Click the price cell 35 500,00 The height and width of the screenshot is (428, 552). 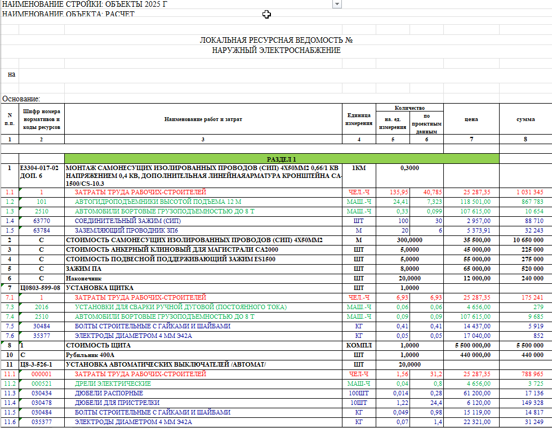(x=471, y=240)
